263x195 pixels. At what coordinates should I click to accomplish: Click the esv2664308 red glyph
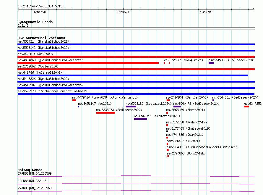(168, 150)
